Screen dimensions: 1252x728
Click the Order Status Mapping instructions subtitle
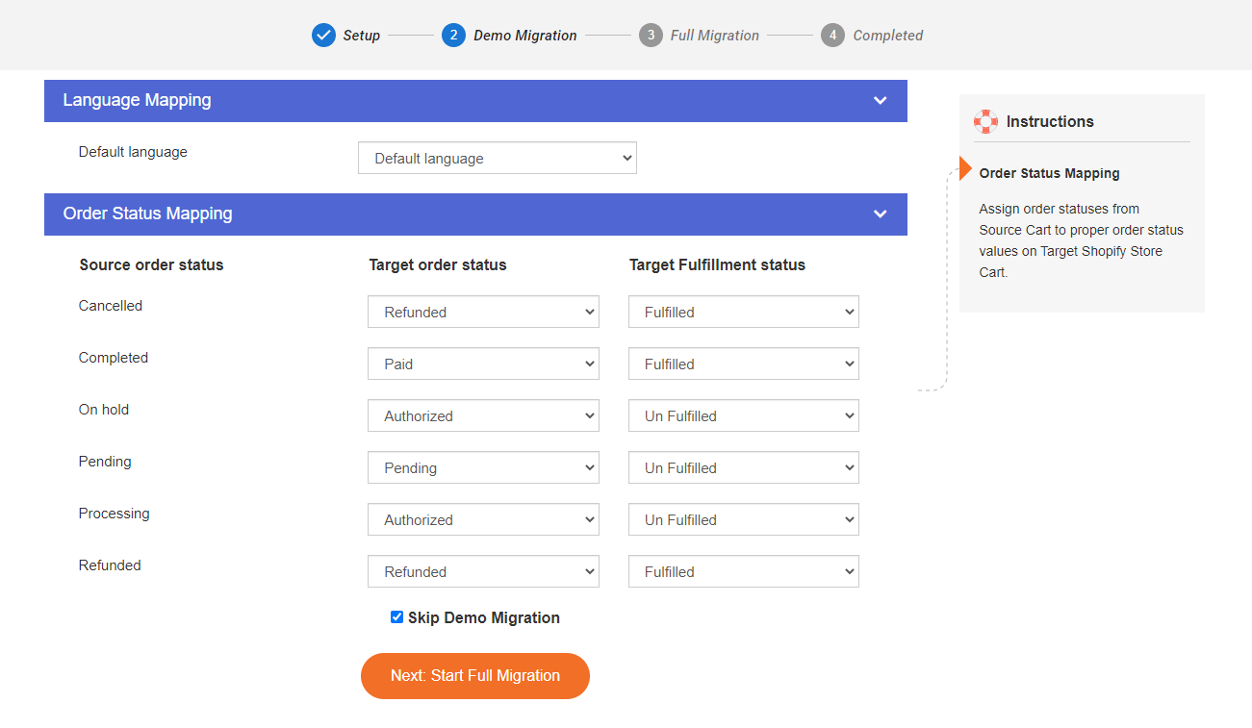point(1050,174)
